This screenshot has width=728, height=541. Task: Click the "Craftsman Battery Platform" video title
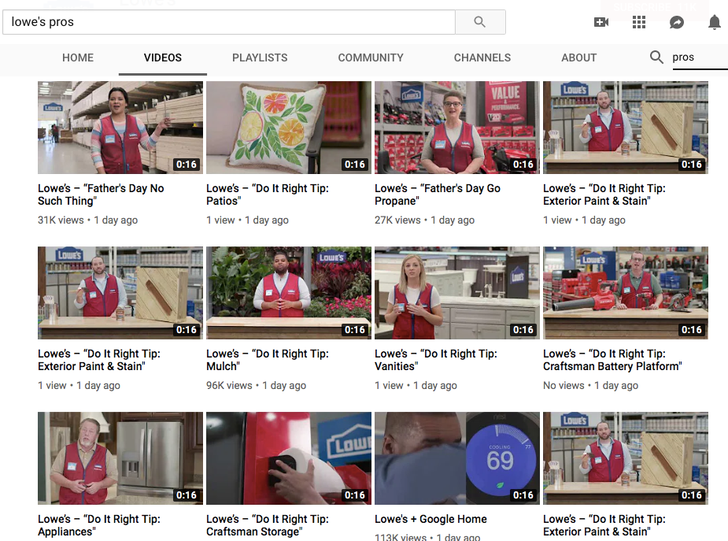612,360
